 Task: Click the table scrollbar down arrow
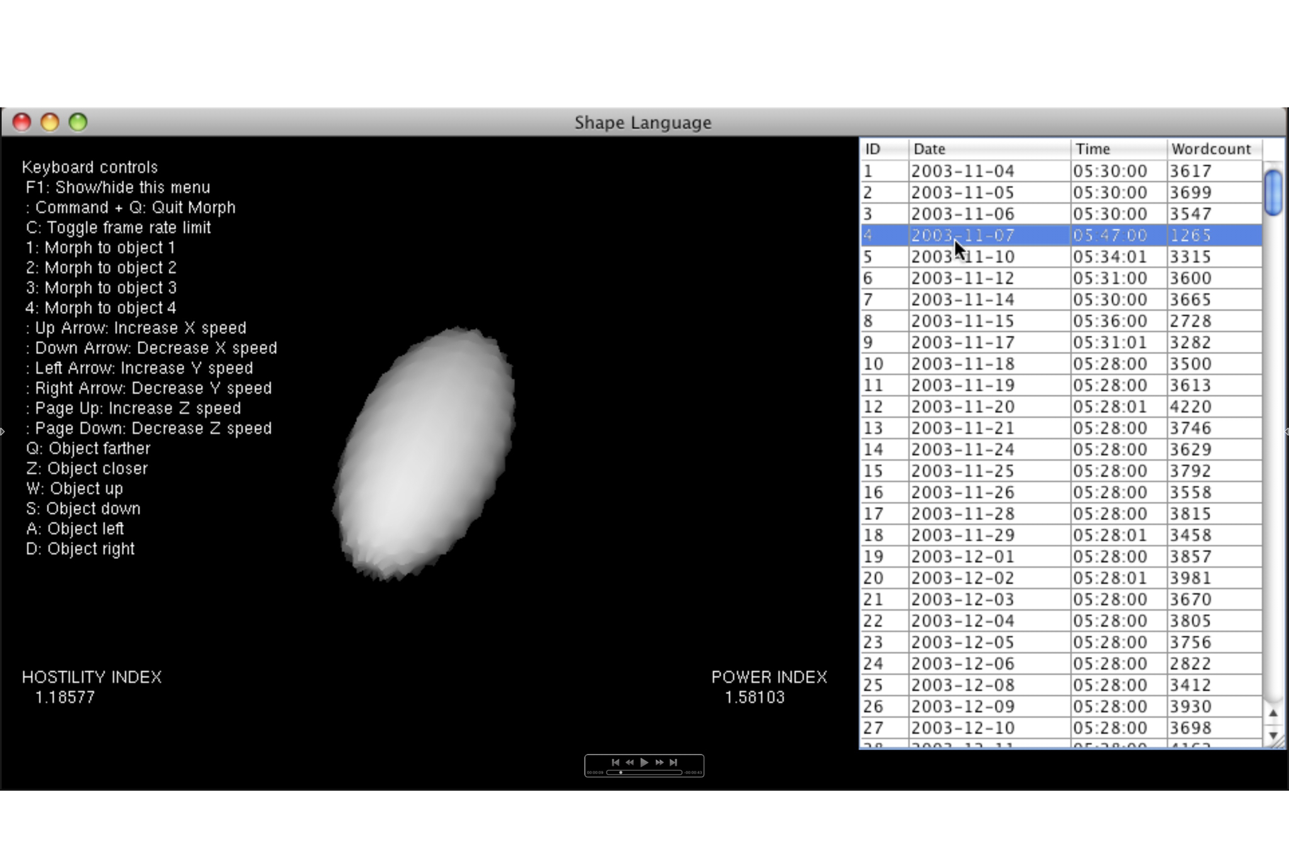[x=1273, y=735]
